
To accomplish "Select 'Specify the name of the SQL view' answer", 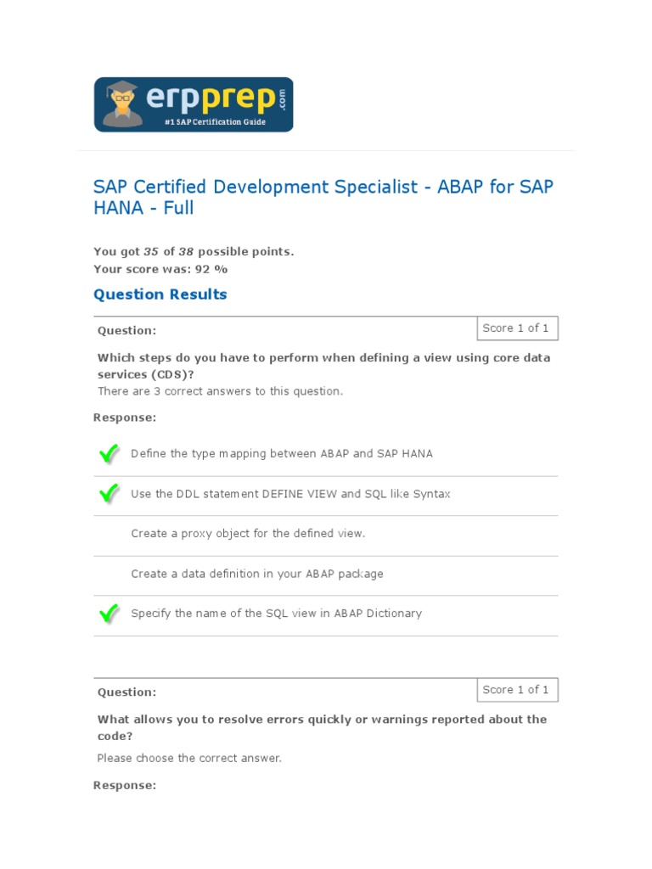I will 276,614.
